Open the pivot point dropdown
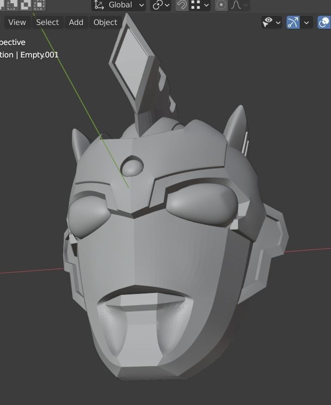 tap(161, 5)
